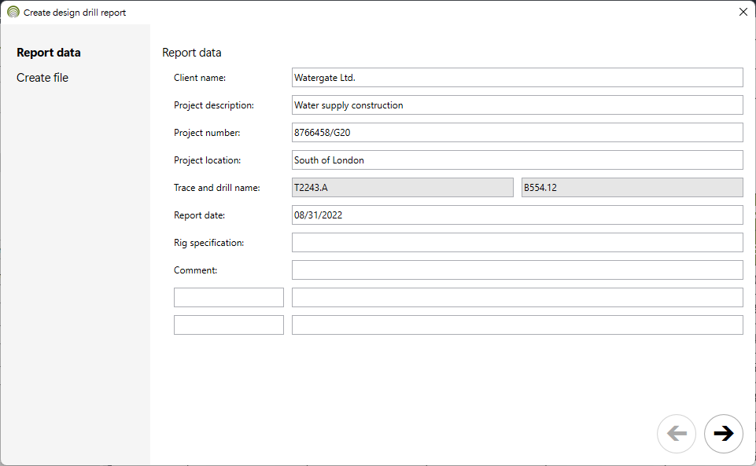Image resolution: width=756 pixels, height=466 pixels.
Task: Edit the Report date field
Action: tap(518, 215)
